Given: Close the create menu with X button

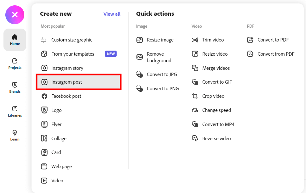Looking at the screenshot, I should (x=14, y=15).
